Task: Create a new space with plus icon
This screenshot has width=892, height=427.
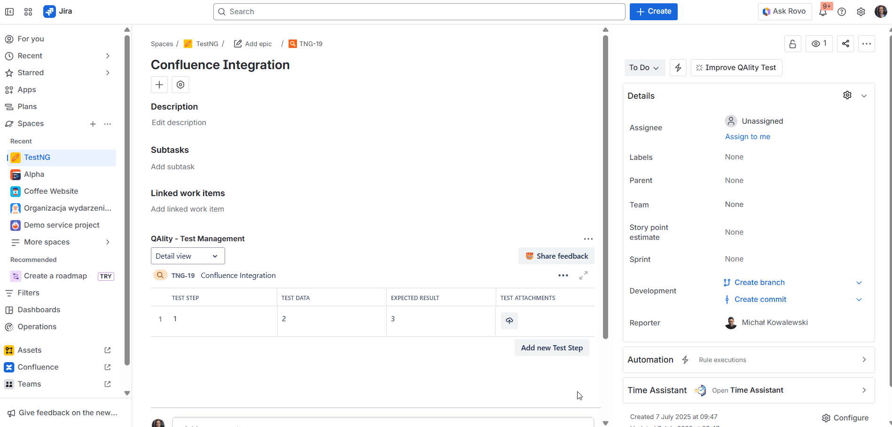Action: coord(93,124)
